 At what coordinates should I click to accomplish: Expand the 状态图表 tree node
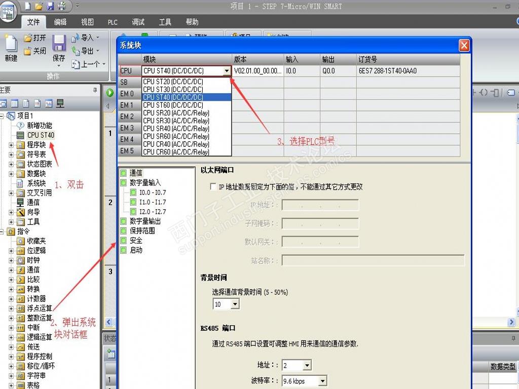pos(11,164)
